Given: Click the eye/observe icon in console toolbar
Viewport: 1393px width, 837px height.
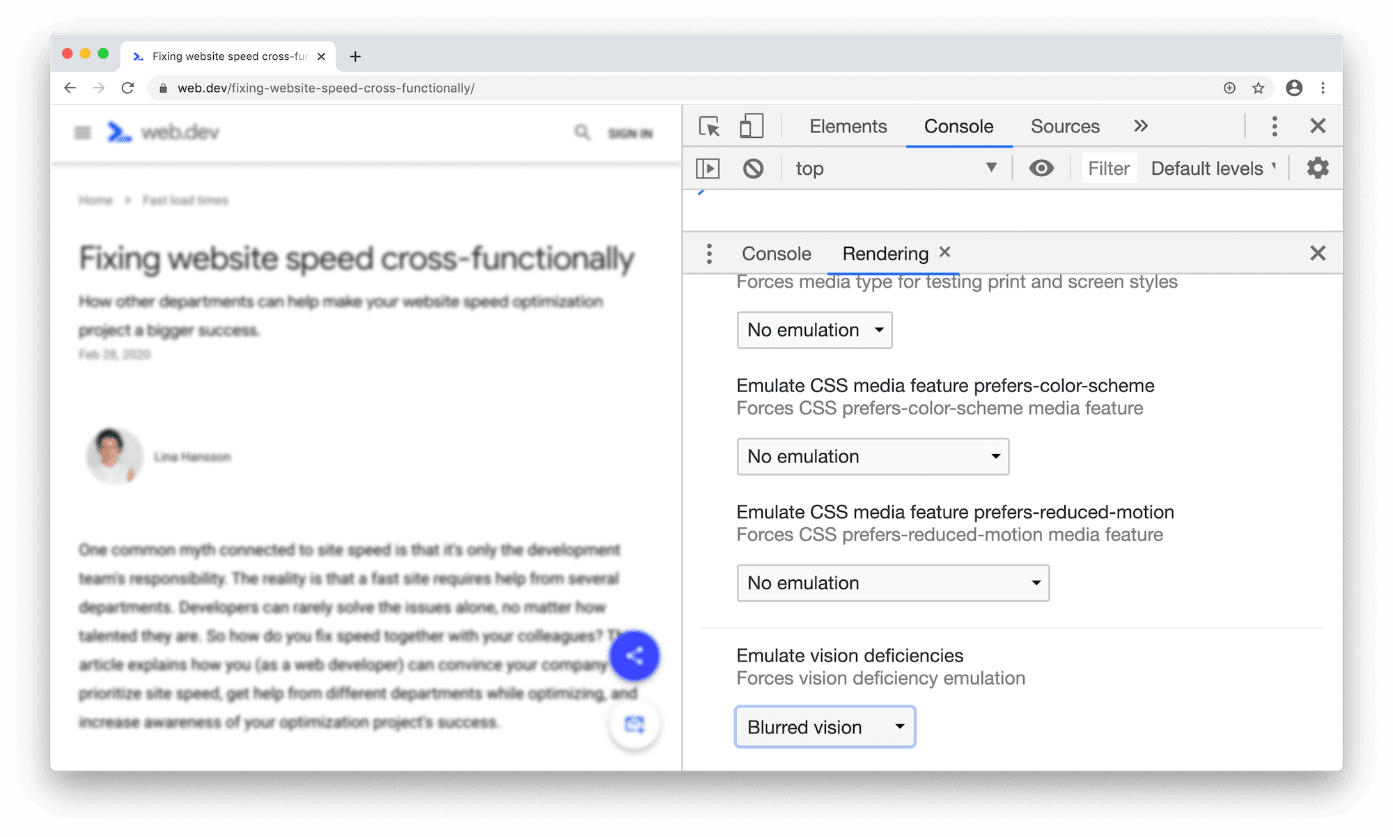Looking at the screenshot, I should point(1041,167).
